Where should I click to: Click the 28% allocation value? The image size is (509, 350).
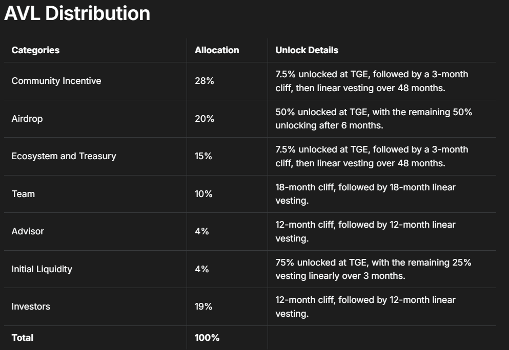(x=204, y=81)
